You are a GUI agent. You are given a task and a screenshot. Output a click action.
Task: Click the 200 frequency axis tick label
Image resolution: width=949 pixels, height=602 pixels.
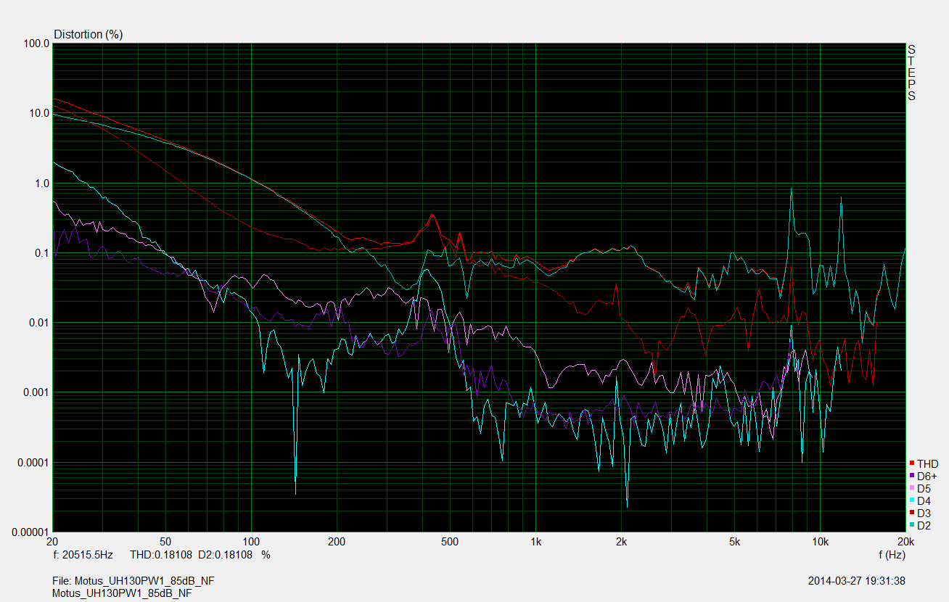click(336, 542)
